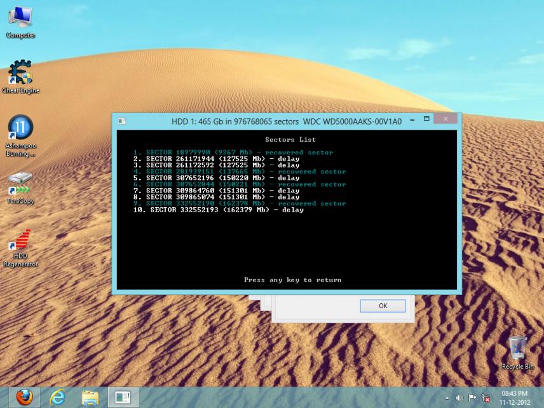This screenshot has width=544, height=408.
Task: Open the volume control in the tray
Action: (x=459, y=398)
